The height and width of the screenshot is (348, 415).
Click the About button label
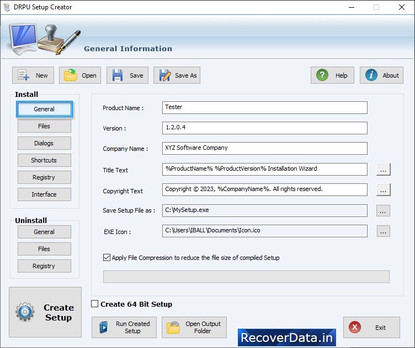(391, 75)
